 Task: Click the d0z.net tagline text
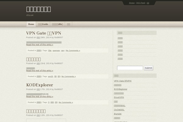pyautogui.click(x=30, y=15)
